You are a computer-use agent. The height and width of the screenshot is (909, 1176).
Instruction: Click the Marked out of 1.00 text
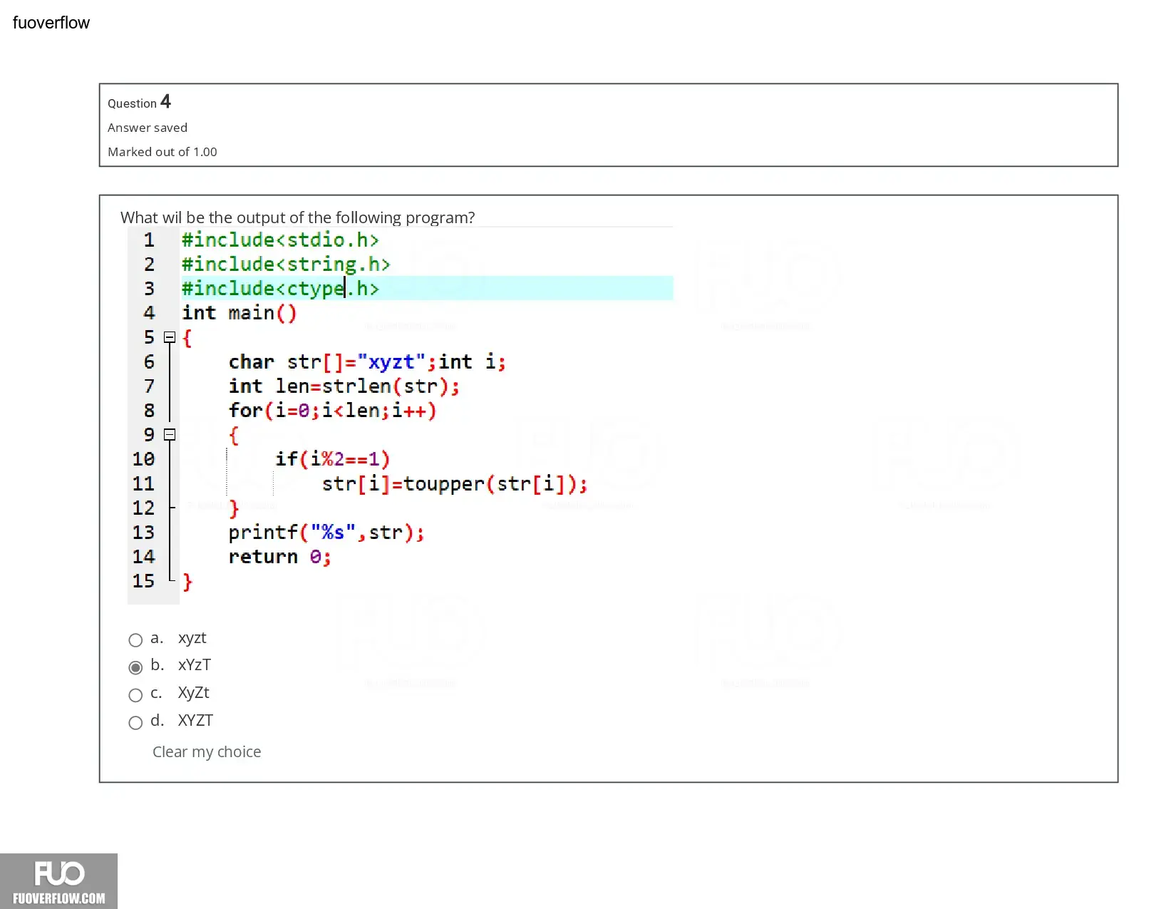tap(163, 152)
